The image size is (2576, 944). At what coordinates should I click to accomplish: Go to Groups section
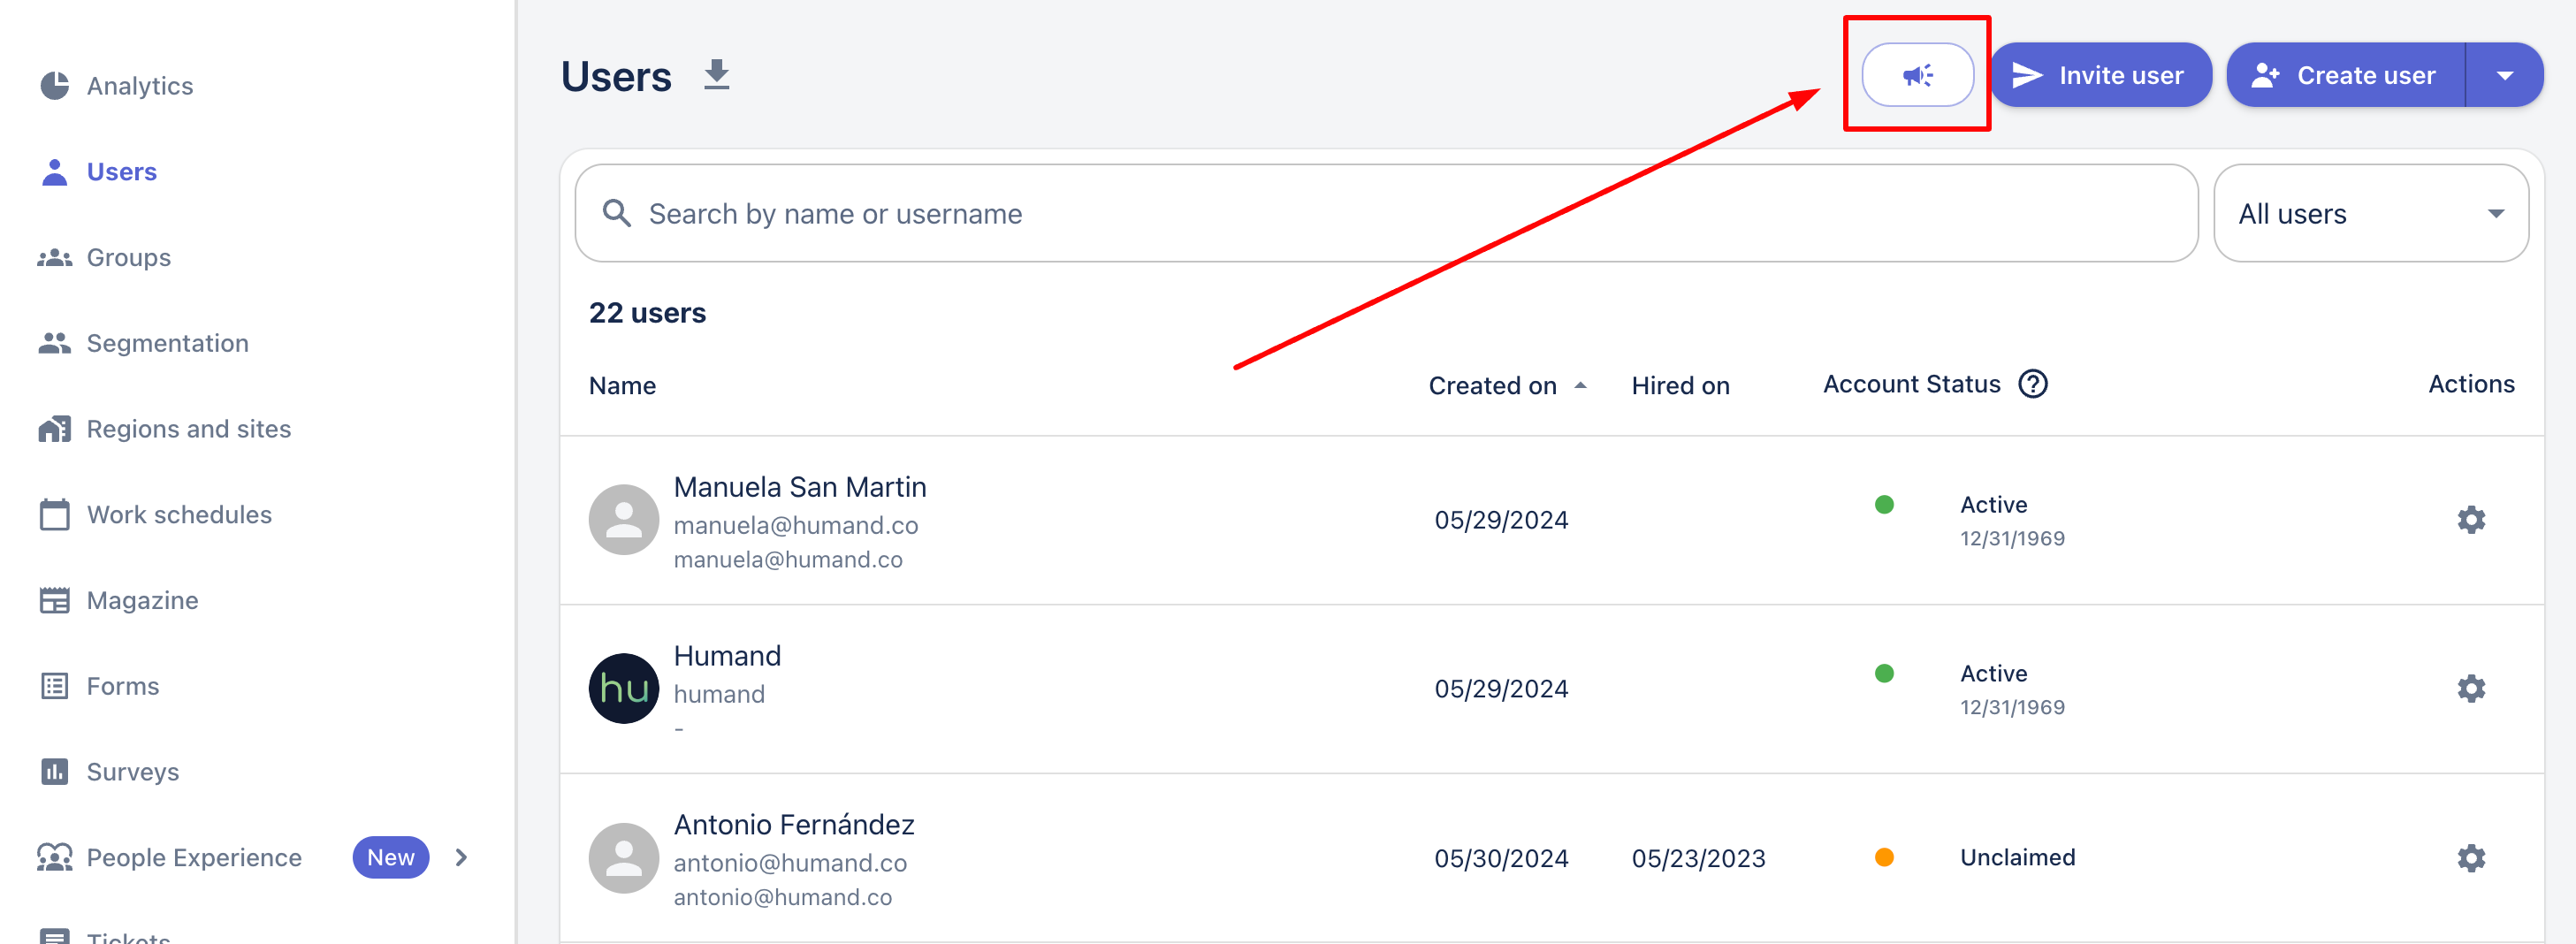pos(128,257)
